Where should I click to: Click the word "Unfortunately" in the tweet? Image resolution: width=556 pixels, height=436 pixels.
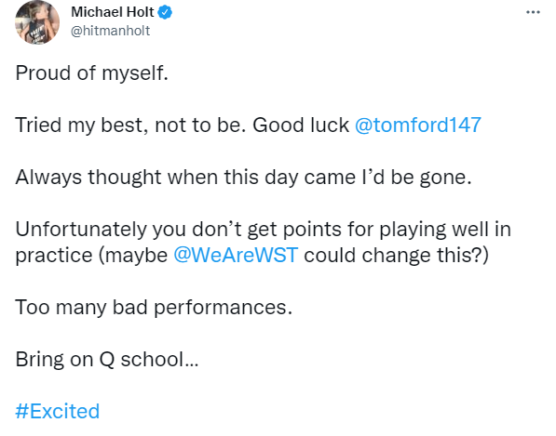coord(81,230)
